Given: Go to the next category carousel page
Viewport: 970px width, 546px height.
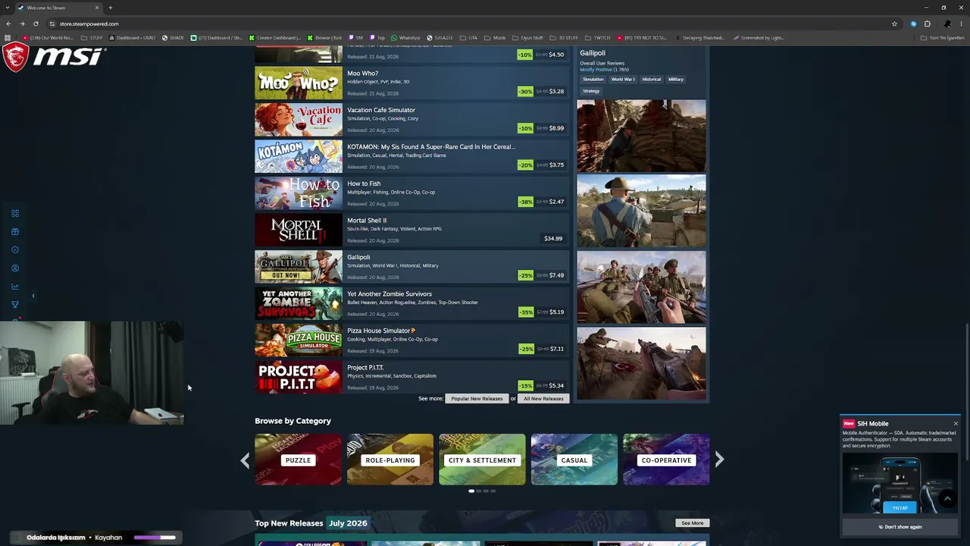Looking at the screenshot, I should [x=719, y=460].
